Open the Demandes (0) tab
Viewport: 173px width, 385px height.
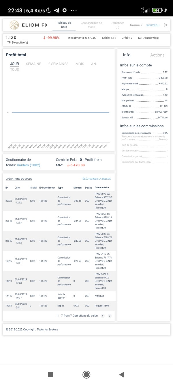(x=117, y=25)
